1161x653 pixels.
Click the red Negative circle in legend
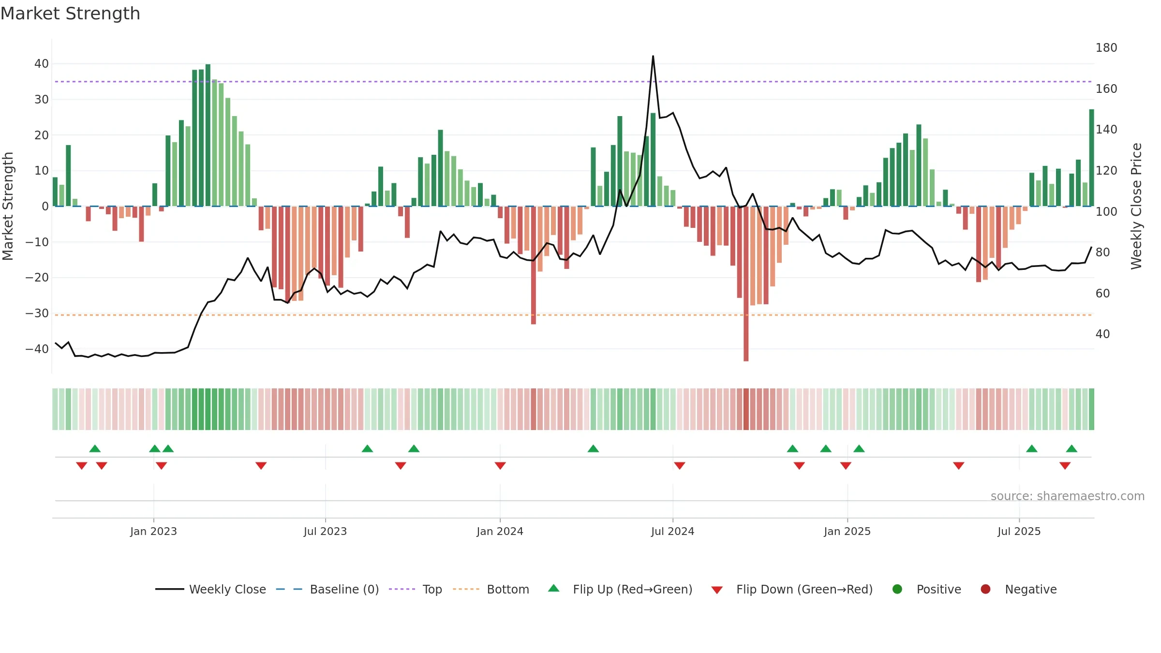point(985,589)
